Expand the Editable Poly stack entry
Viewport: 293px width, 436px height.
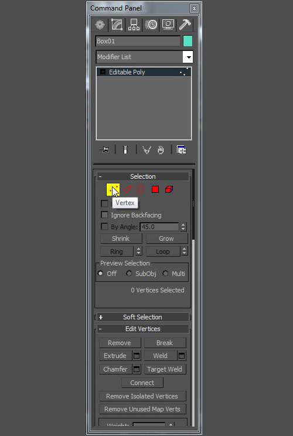[x=103, y=72]
